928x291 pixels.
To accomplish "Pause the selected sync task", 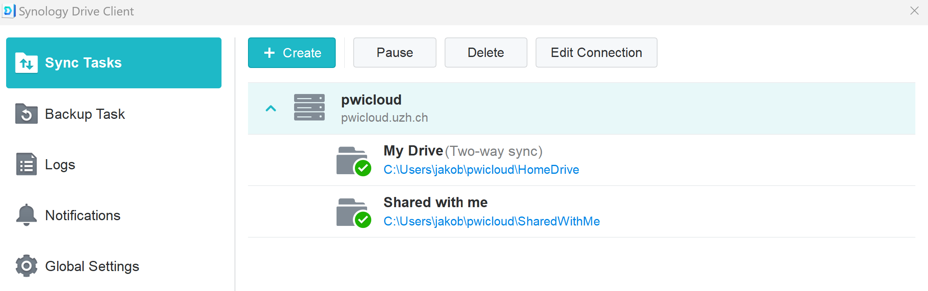I will (x=395, y=53).
